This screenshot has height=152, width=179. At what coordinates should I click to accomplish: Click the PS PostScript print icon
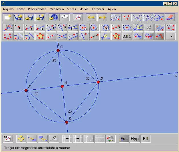point(8,139)
